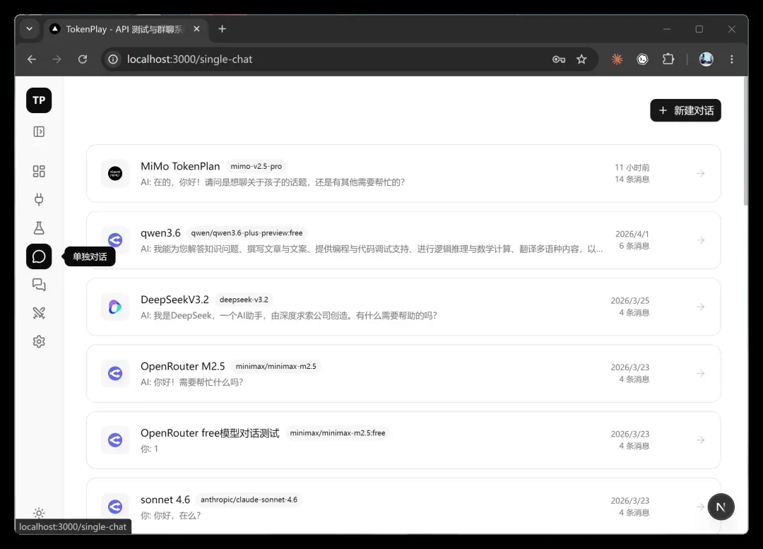The width and height of the screenshot is (763, 549).
Task: Open the OpenRouter M2.5 conversation title
Action: point(183,367)
